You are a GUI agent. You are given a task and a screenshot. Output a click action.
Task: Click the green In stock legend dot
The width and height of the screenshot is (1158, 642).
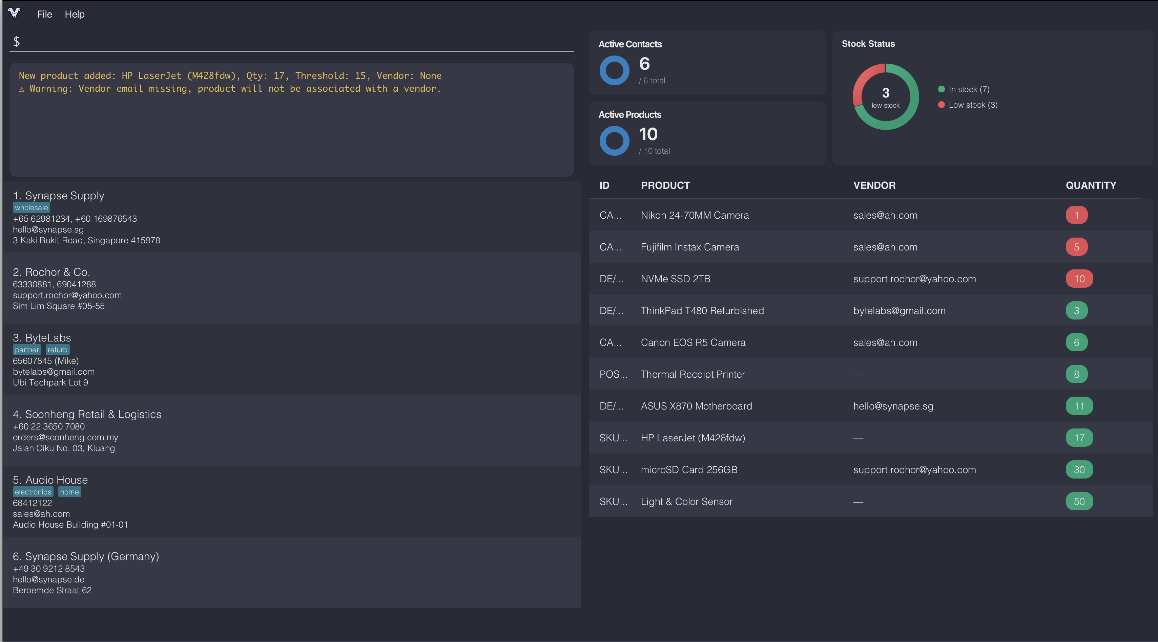941,89
